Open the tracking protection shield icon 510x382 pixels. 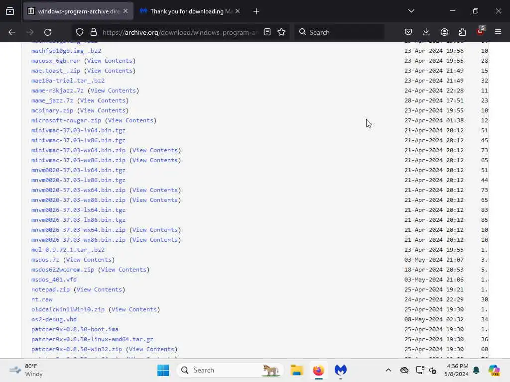80,32
